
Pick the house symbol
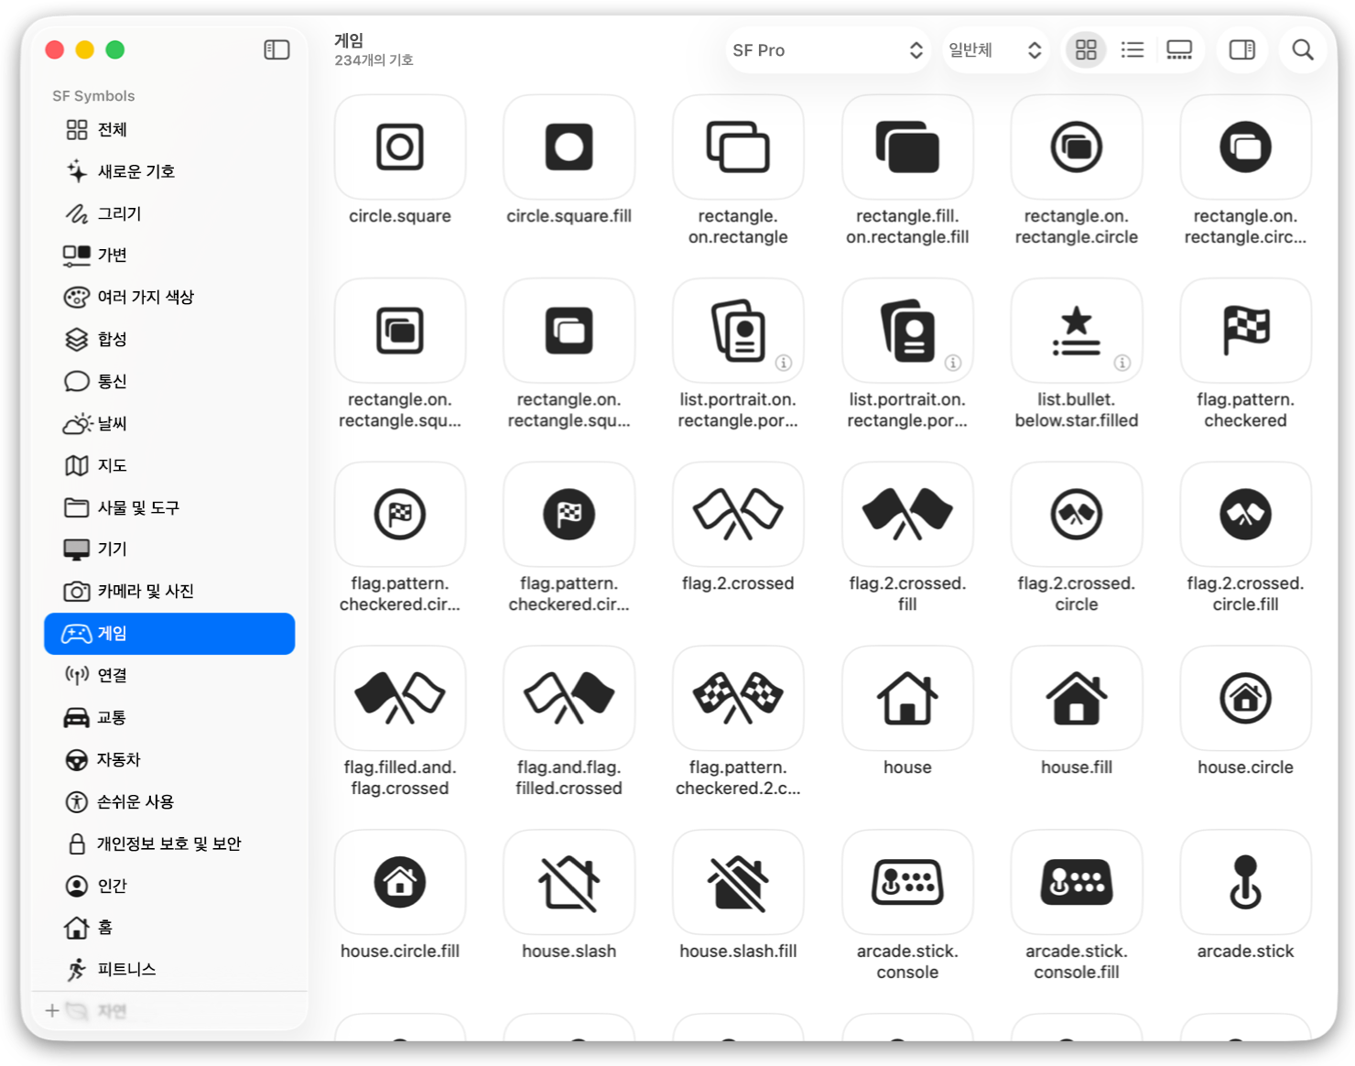tap(907, 699)
